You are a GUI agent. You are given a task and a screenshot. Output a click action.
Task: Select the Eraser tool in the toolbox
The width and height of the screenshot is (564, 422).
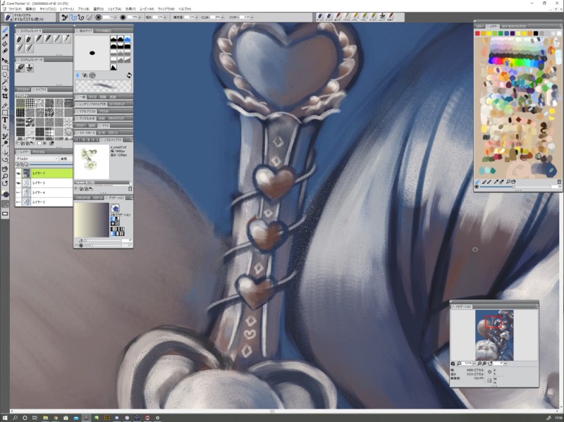click(5, 51)
